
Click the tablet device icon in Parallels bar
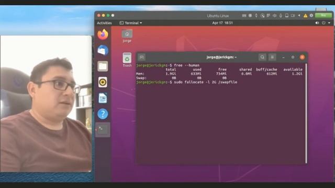(x=287, y=16)
